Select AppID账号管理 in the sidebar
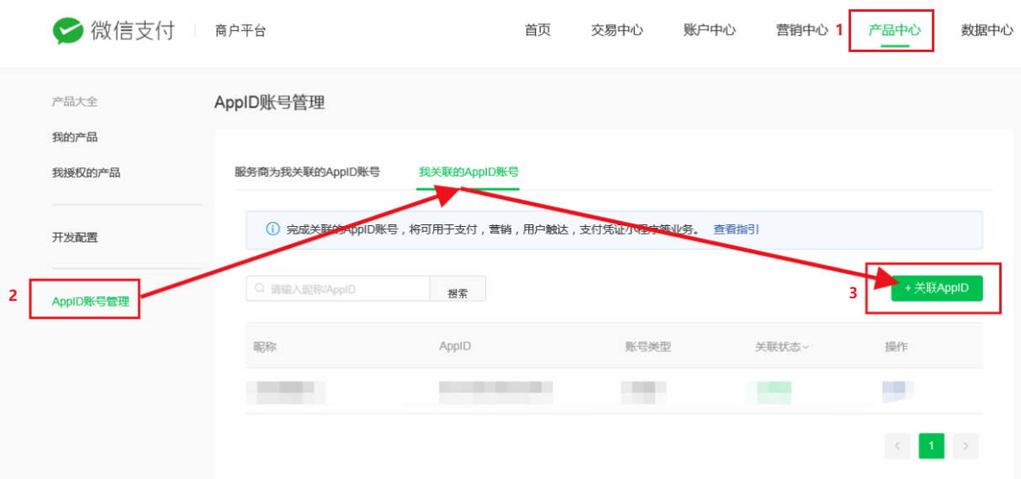Viewport: 1021px width, 479px height. coord(91,302)
